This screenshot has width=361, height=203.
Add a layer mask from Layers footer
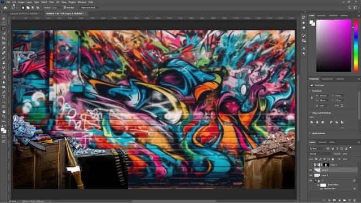[x=334, y=201]
